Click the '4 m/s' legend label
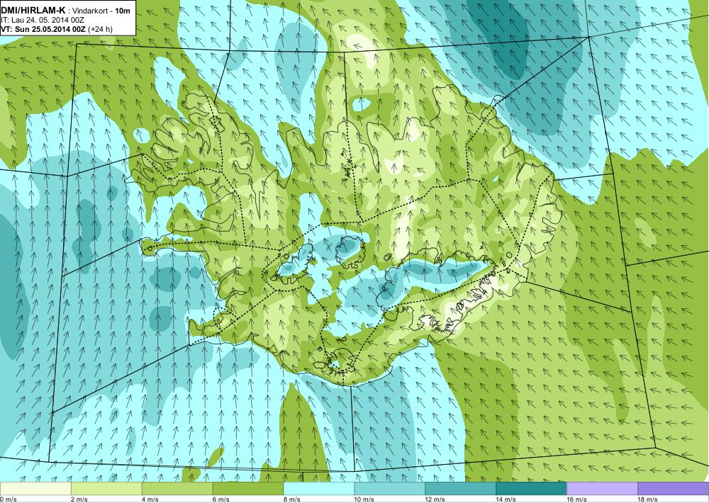This screenshot has height=503, width=709. click(150, 499)
